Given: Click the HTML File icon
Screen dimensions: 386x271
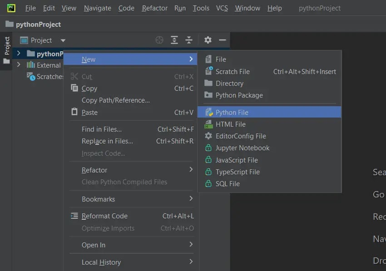Looking at the screenshot, I should pos(208,124).
